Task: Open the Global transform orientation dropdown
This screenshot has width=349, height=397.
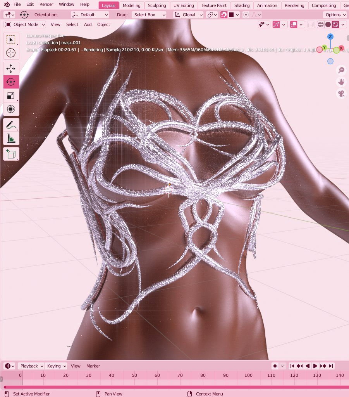Action: (x=189, y=15)
